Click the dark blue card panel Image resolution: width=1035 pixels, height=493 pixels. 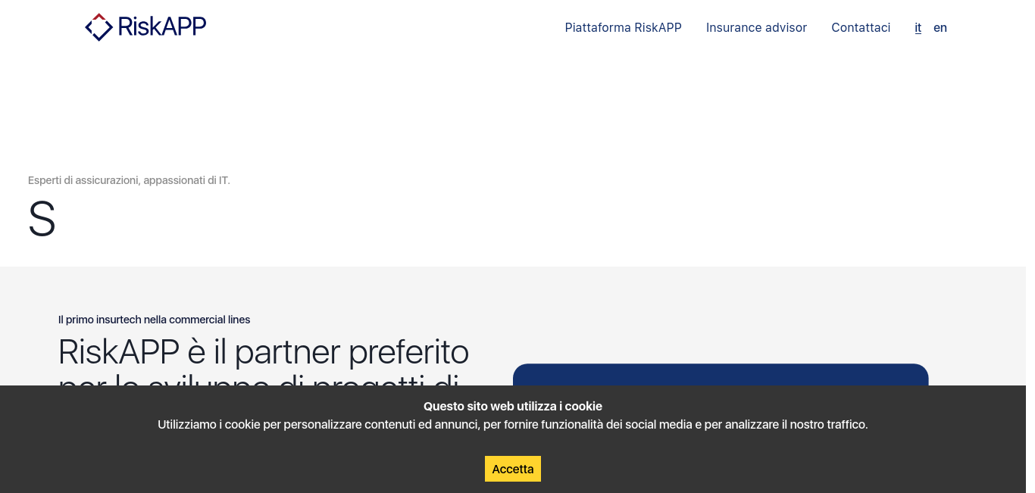[720, 375]
